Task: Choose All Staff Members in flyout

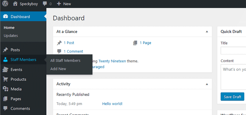Action: point(65,60)
